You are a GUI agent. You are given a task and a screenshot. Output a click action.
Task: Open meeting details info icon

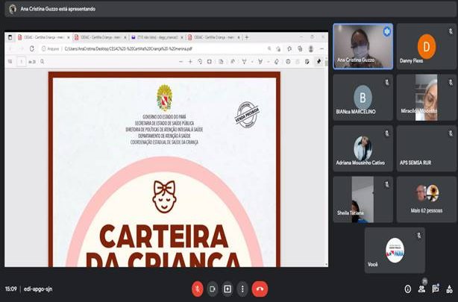pyautogui.click(x=408, y=289)
